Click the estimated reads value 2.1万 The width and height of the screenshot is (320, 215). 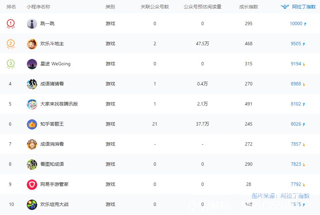click(202, 104)
